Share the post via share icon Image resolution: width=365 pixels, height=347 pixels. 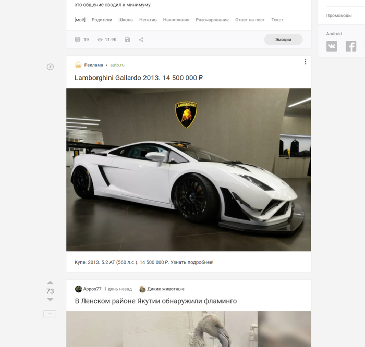[141, 40]
